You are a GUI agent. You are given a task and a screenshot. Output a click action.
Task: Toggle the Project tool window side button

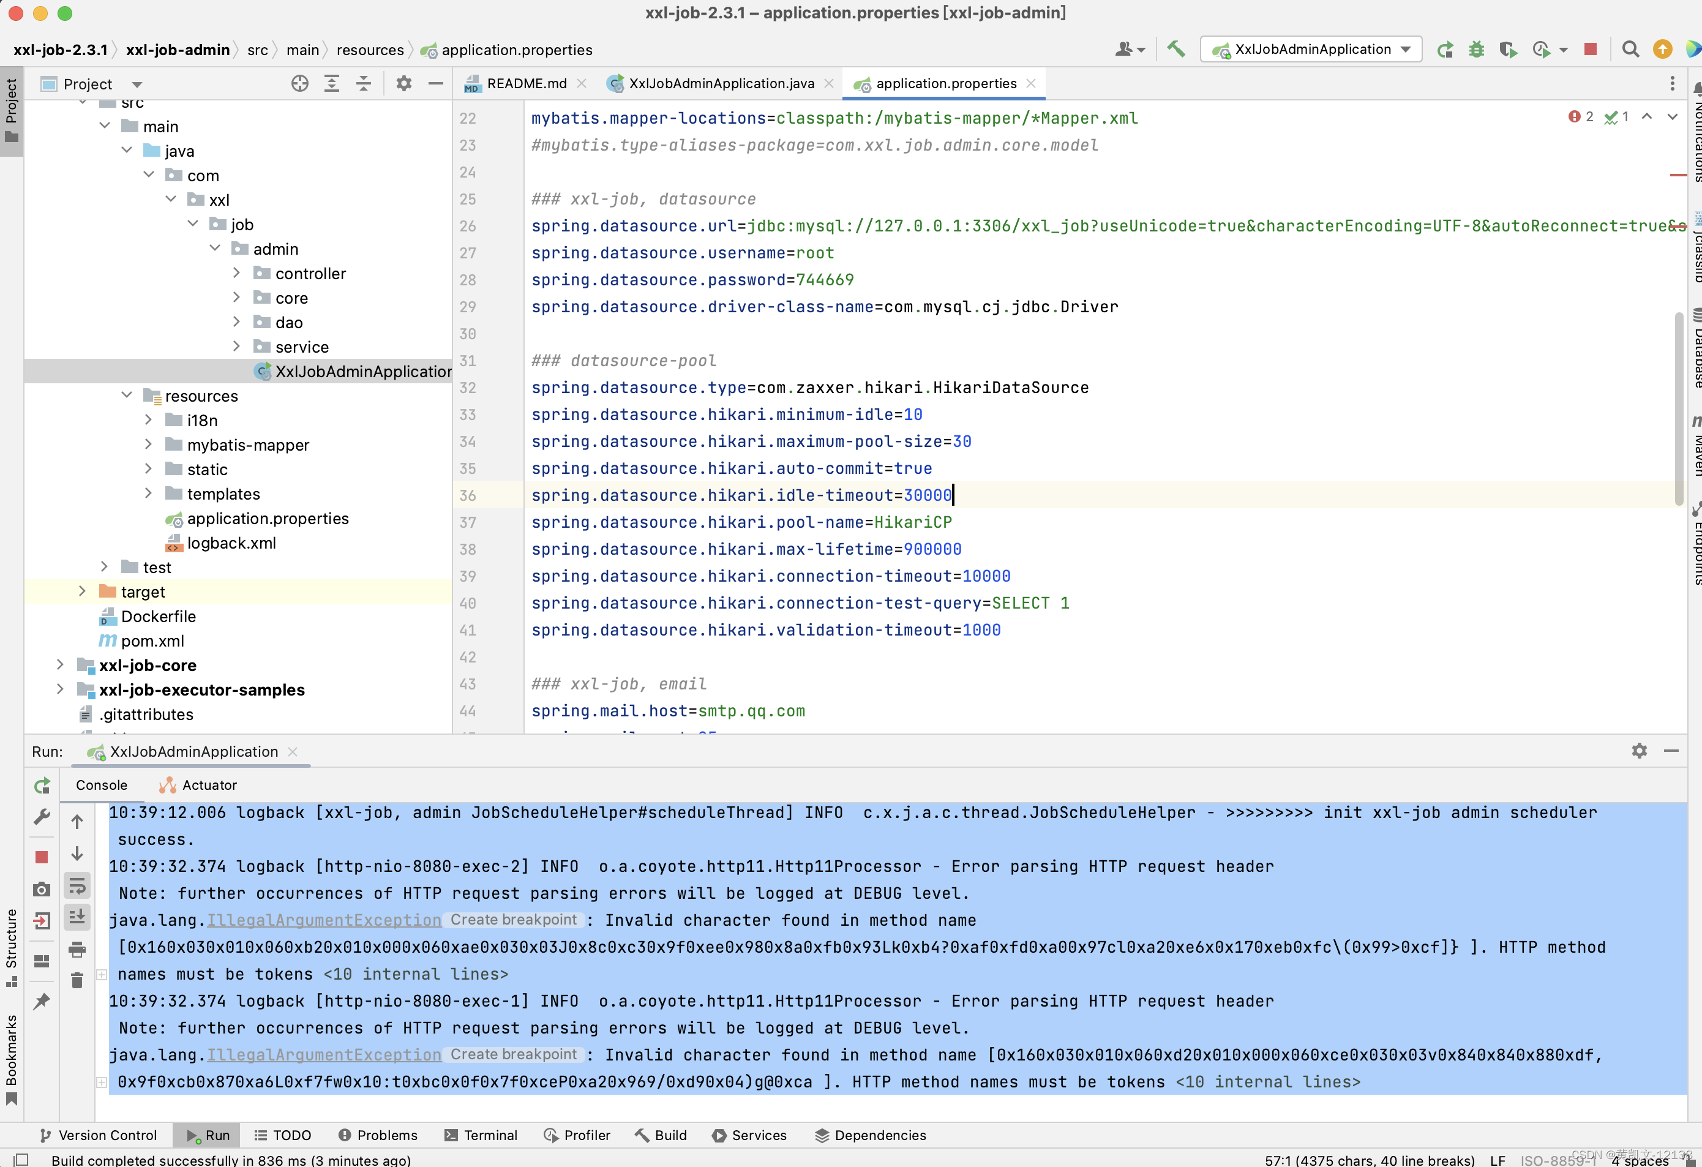pos(11,110)
